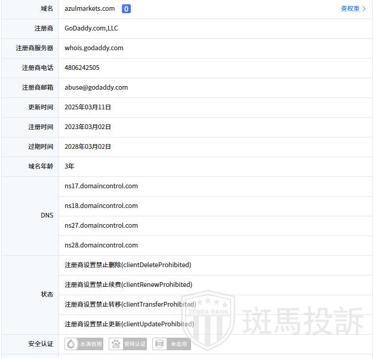Click whois.godaddy.com registrar server
Image resolution: width=375 pixels, height=358 pixels.
[94, 48]
